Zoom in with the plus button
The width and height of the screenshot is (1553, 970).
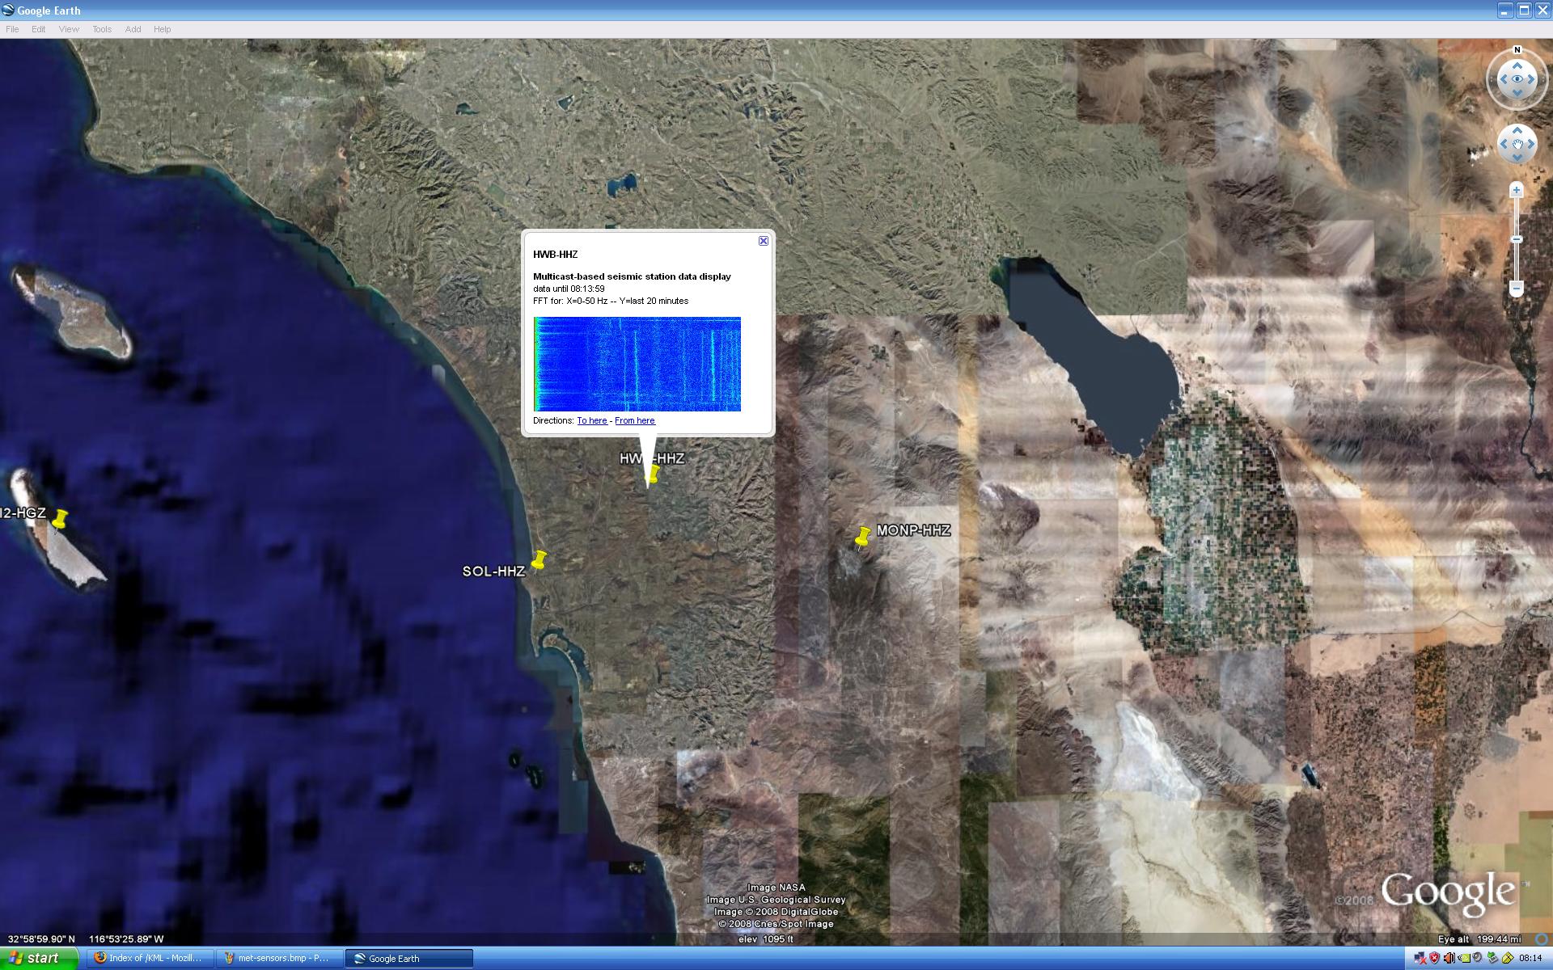(x=1517, y=190)
